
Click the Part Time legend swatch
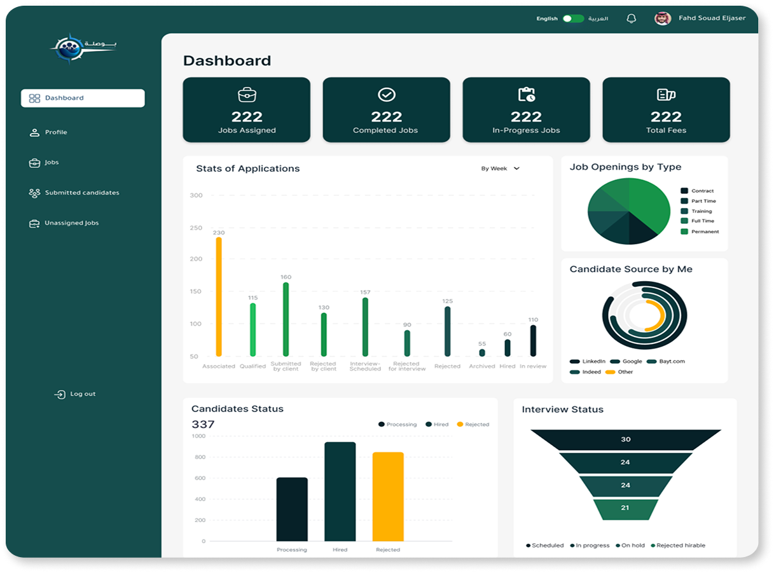point(684,201)
